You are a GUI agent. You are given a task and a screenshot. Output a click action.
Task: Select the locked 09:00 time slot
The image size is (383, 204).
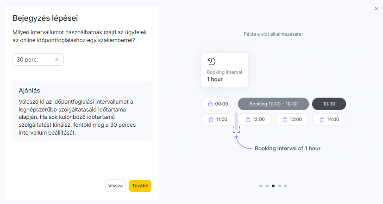(218, 104)
